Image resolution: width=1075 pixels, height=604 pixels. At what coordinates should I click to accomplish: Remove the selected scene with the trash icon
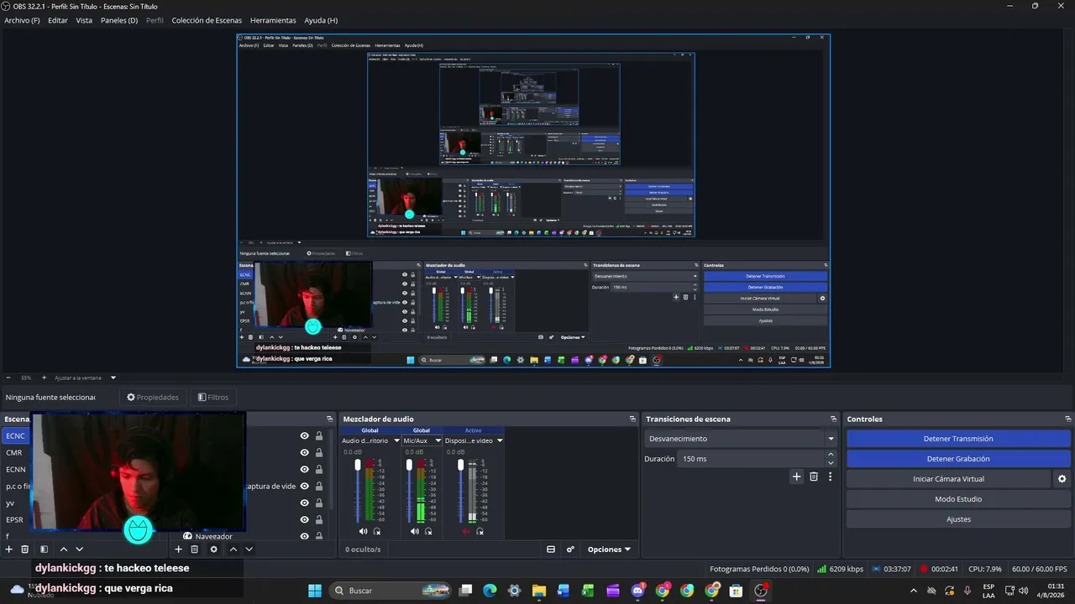click(25, 549)
